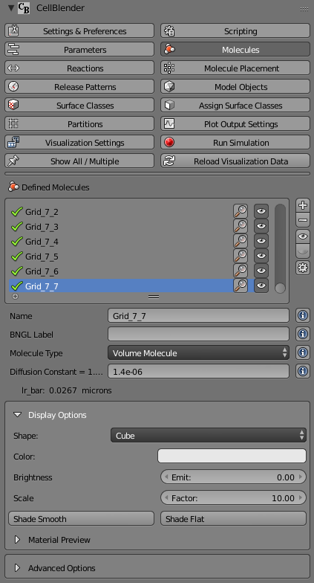
Task: Select the Grid_7_6 molecule row
Action: coord(120,271)
